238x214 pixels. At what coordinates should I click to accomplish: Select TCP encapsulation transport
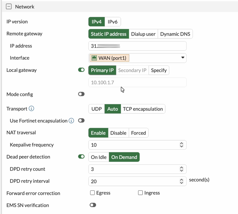(143, 109)
